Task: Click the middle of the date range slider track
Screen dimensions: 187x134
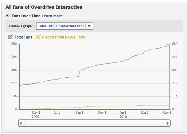Action: click(x=94, y=123)
